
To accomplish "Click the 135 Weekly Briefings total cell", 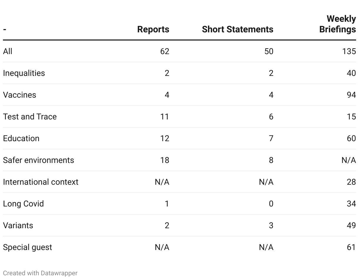I will click(349, 51).
